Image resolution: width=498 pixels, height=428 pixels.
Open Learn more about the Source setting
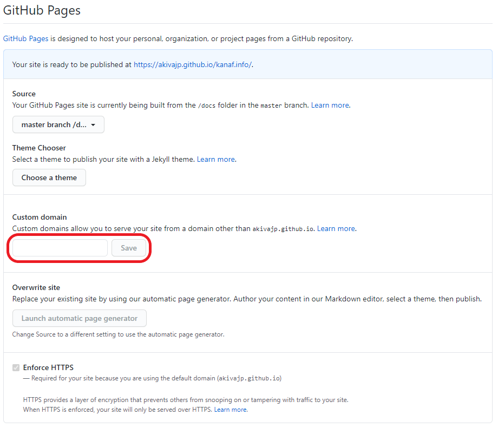[330, 105]
